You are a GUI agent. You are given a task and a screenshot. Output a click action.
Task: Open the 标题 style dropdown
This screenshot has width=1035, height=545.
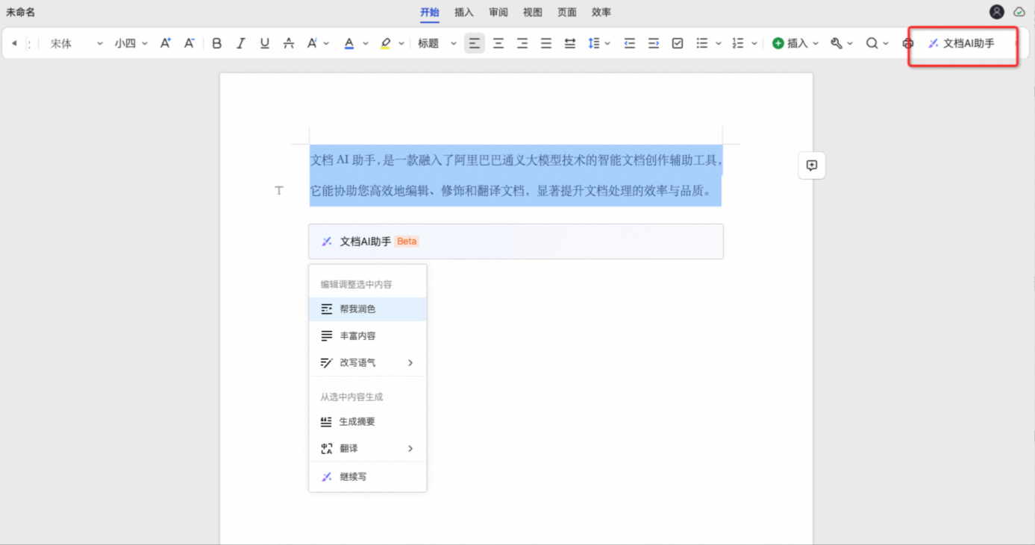(x=437, y=43)
